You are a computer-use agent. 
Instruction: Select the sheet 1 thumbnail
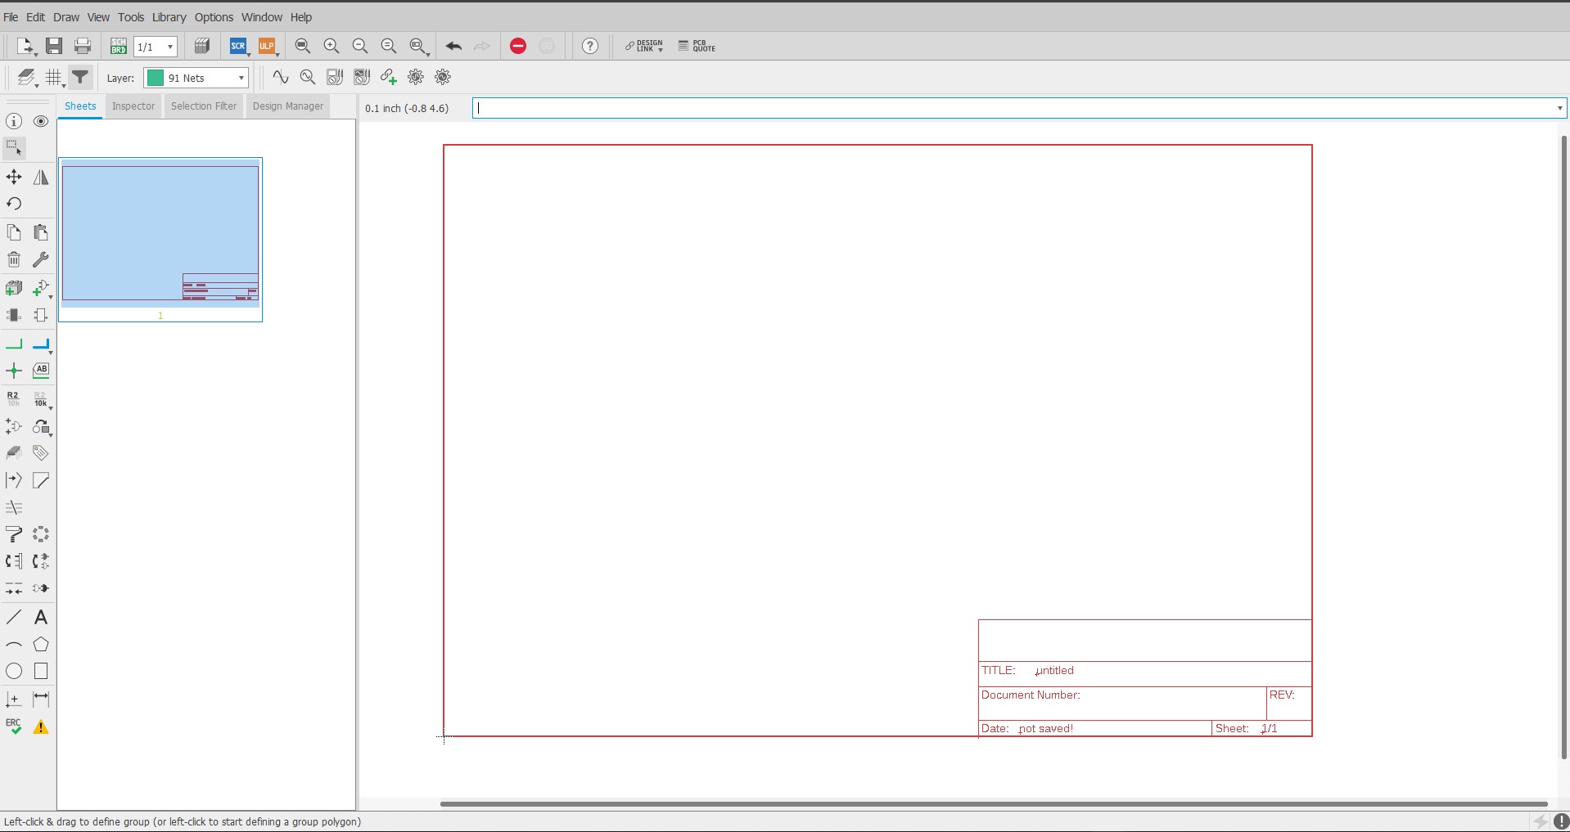pos(160,235)
